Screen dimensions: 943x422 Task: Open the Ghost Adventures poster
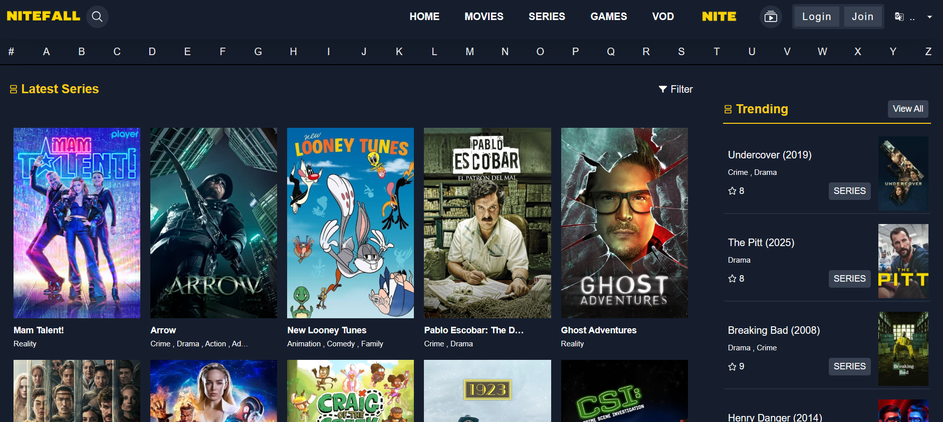point(624,223)
